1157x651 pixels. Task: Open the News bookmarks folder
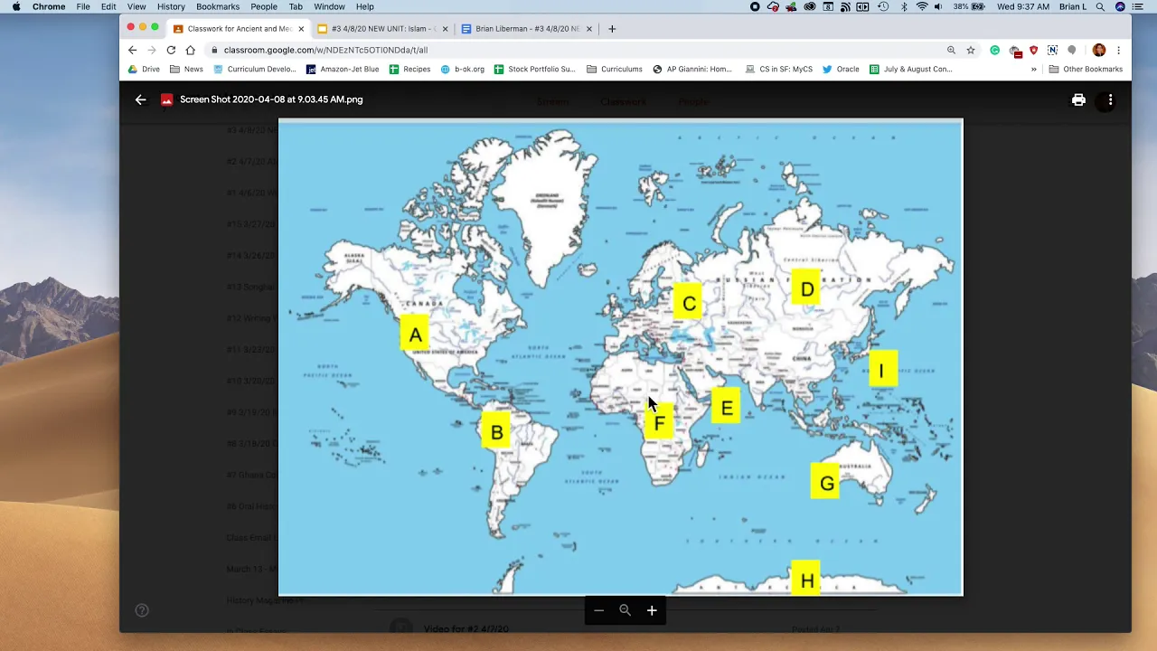tap(186, 69)
